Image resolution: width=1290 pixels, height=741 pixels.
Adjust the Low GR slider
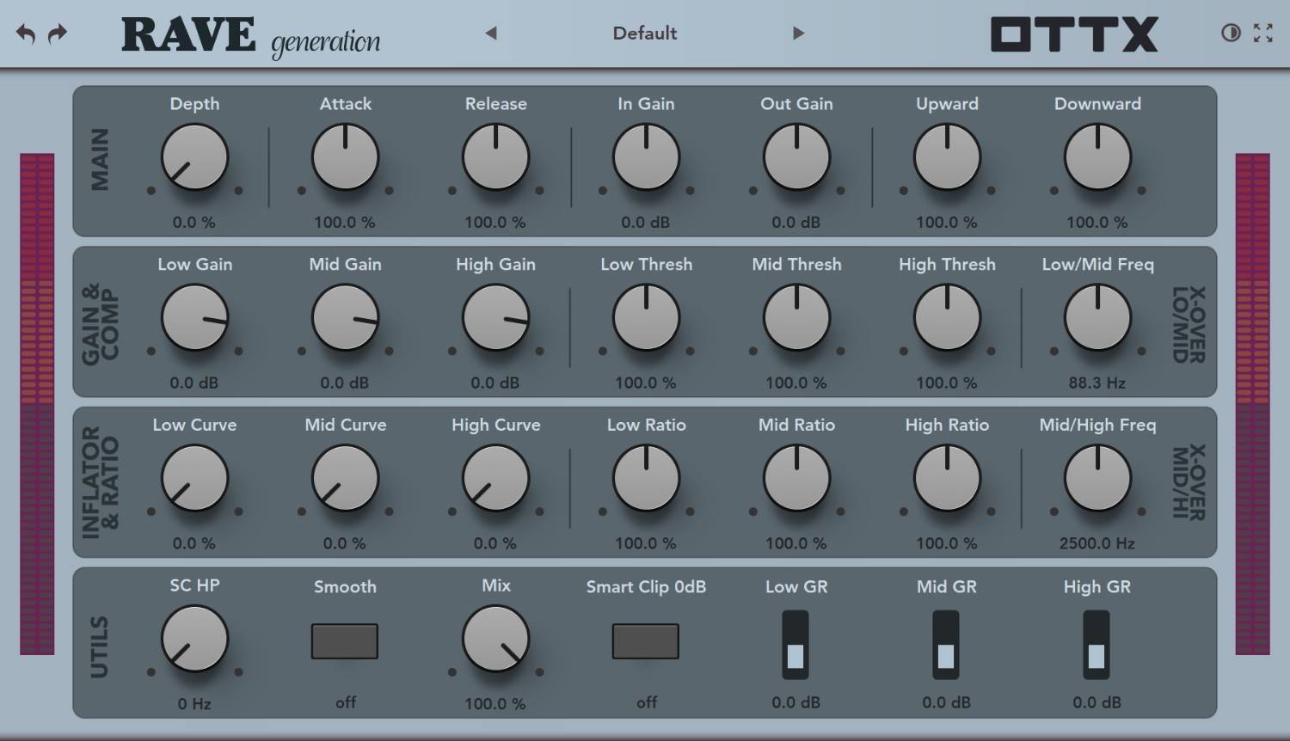tap(796, 645)
